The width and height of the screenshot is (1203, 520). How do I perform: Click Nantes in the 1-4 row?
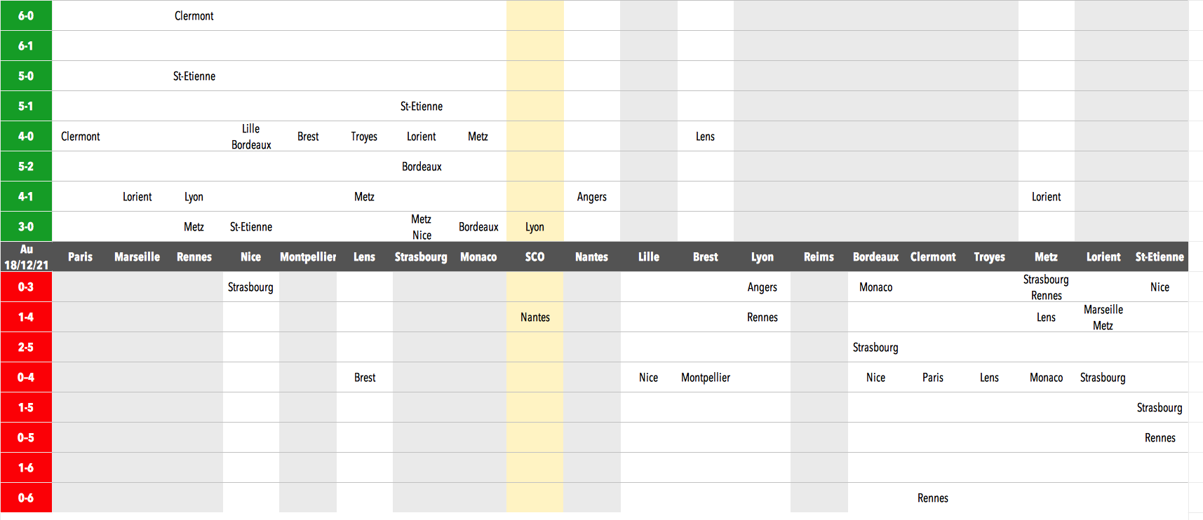coord(535,317)
